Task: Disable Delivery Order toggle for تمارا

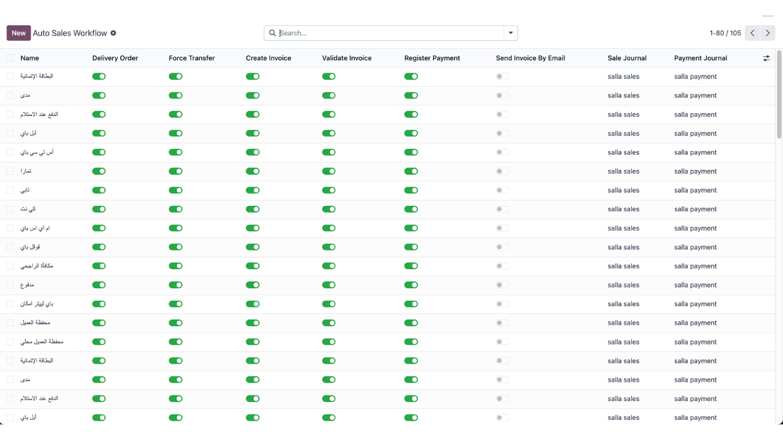Action: coord(99,171)
